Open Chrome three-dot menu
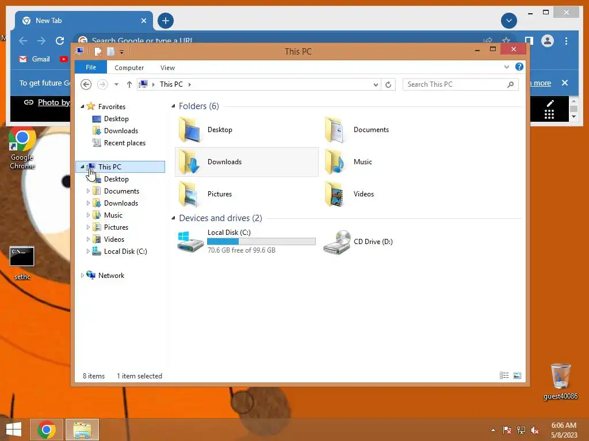This screenshot has width=589, height=441. 566,41
